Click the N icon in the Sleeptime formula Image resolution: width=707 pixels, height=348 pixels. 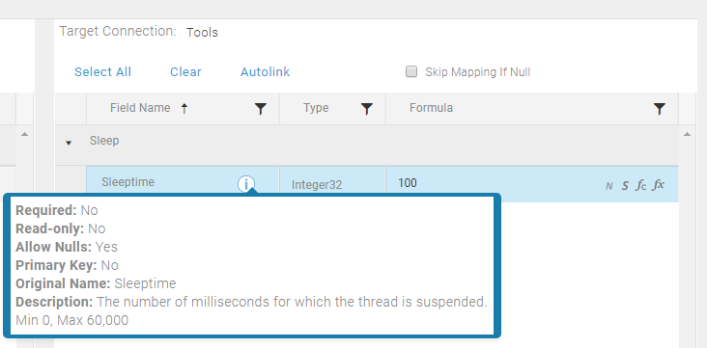[608, 186]
